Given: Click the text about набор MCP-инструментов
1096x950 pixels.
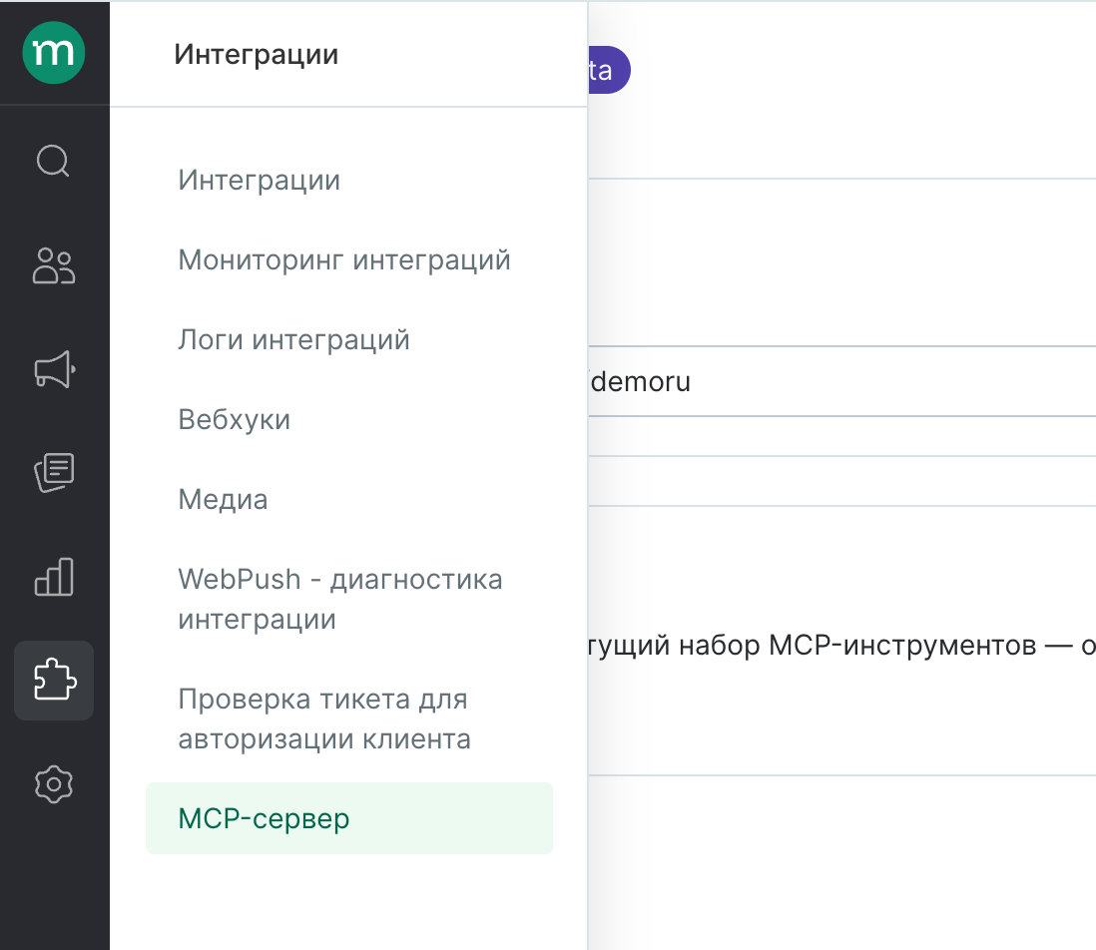Looking at the screenshot, I should point(841,646).
